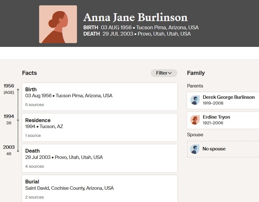The image size is (259, 202).
Task: Click Derek George Burlinson's avatar icon
Action: 195,100
